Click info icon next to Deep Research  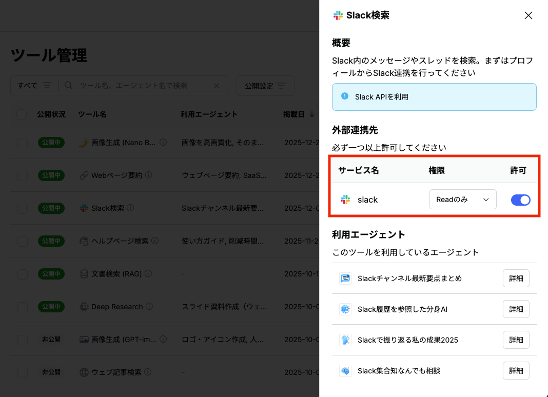[x=149, y=307]
